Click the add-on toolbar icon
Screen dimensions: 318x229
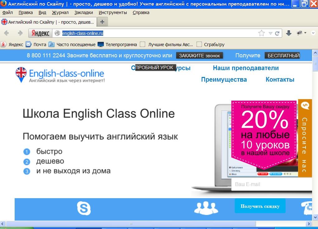pyautogui.click(x=300, y=33)
